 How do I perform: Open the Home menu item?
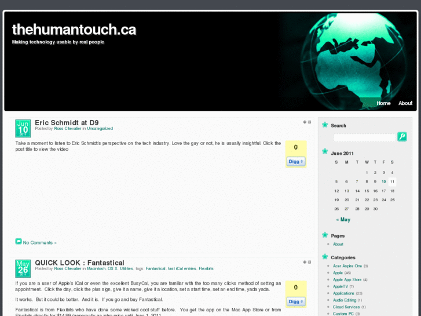click(383, 103)
